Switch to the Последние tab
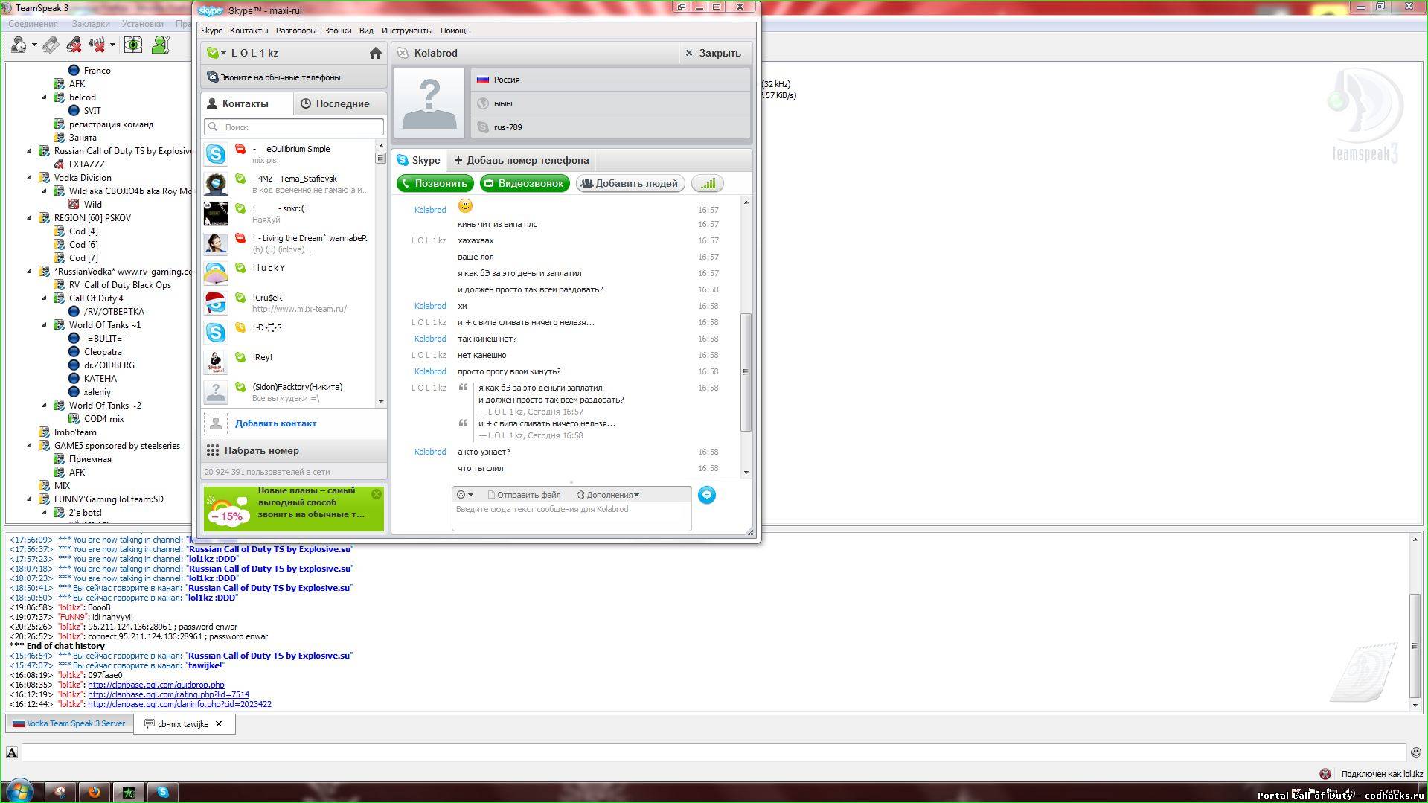The height and width of the screenshot is (803, 1428). tap(340, 104)
